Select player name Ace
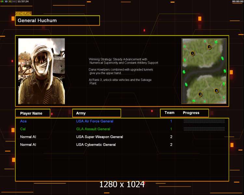 [23, 121]
